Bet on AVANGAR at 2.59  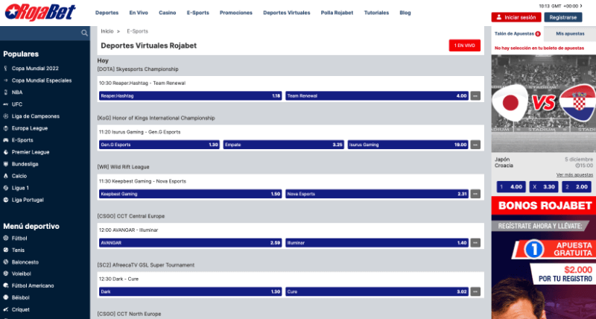tap(191, 242)
